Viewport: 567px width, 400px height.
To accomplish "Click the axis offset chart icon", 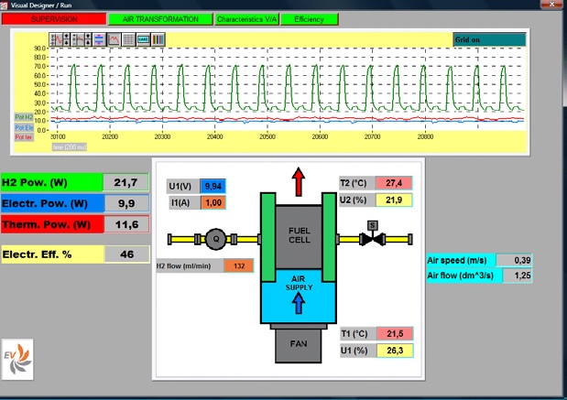I will coord(77,39).
